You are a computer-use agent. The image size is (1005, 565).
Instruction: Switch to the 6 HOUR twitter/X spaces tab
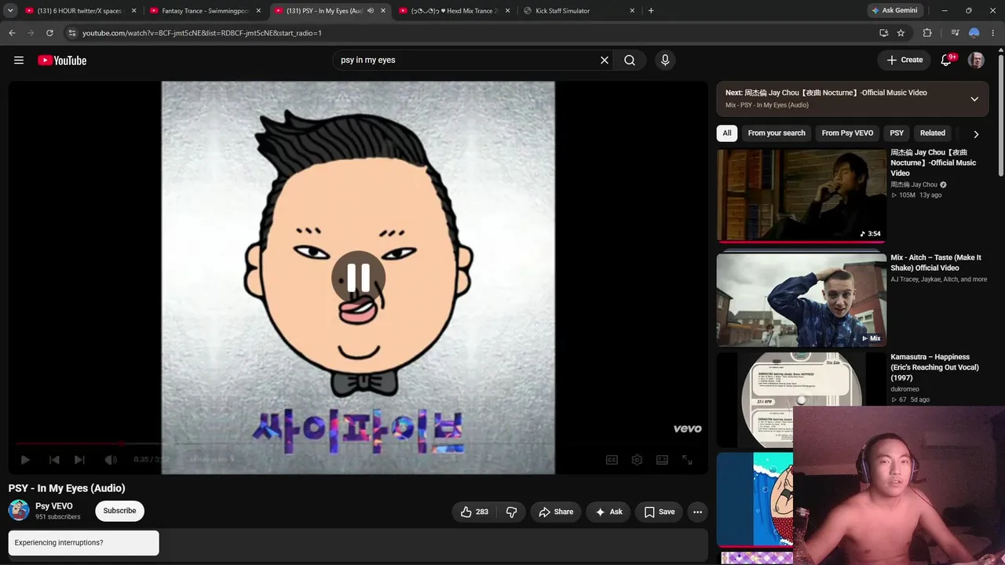click(79, 11)
